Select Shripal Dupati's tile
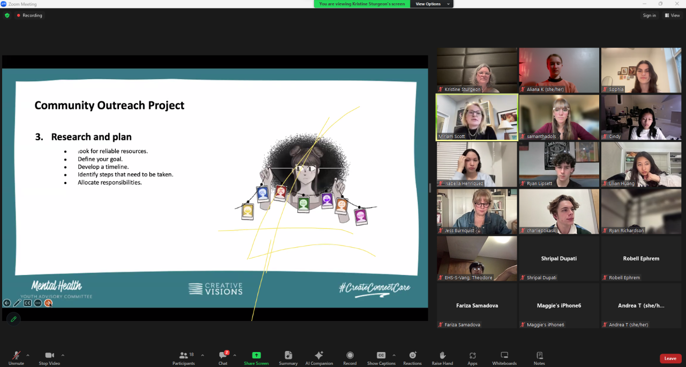 pos(559,258)
